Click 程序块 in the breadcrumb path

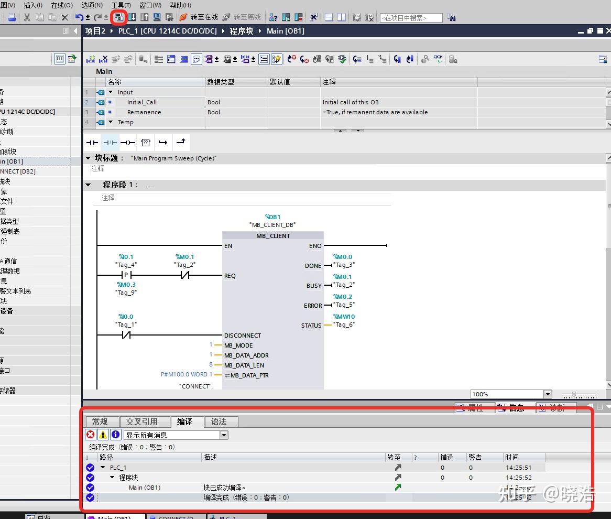point(242,31)
